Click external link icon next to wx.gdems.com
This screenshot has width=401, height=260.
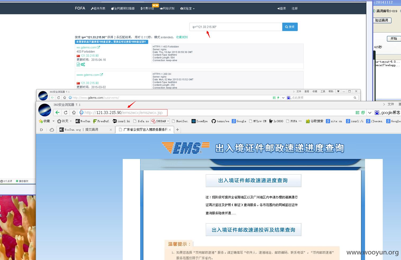(x=98, y=47)
